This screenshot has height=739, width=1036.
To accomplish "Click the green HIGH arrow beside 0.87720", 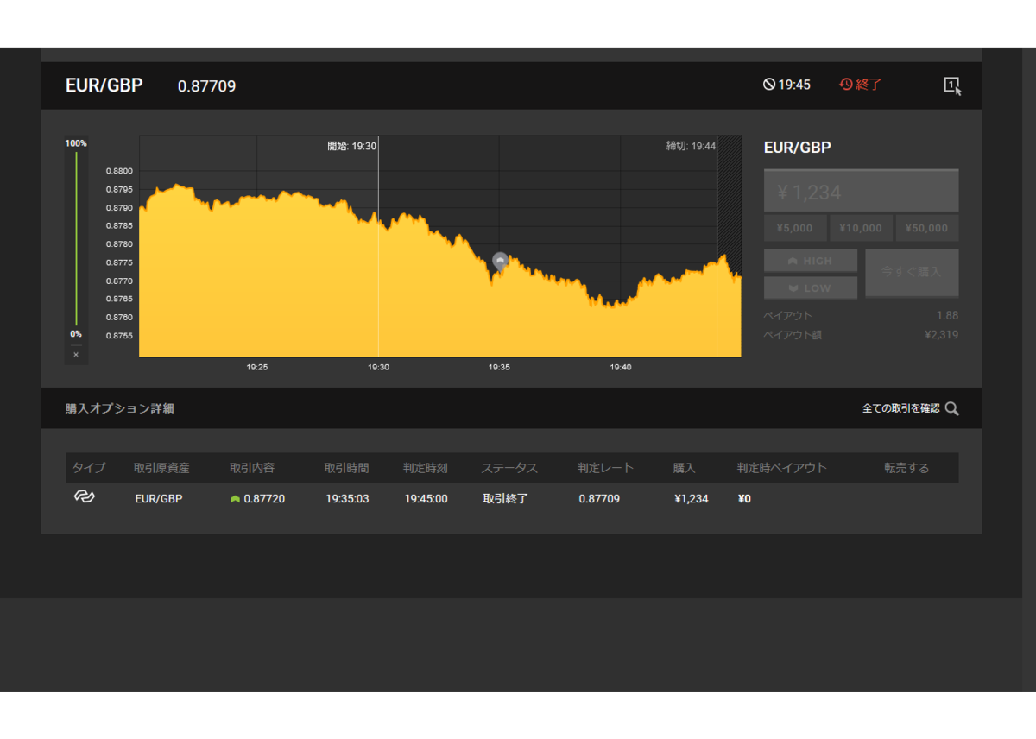I will [x=235, y=499].
